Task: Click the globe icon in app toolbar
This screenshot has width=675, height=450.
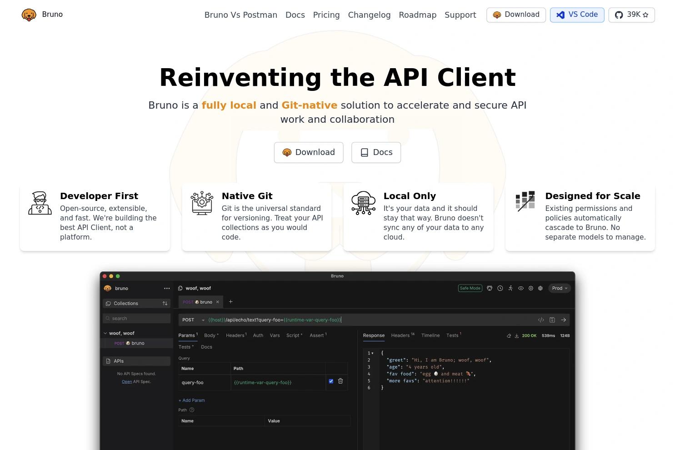Action: (540, 288)
